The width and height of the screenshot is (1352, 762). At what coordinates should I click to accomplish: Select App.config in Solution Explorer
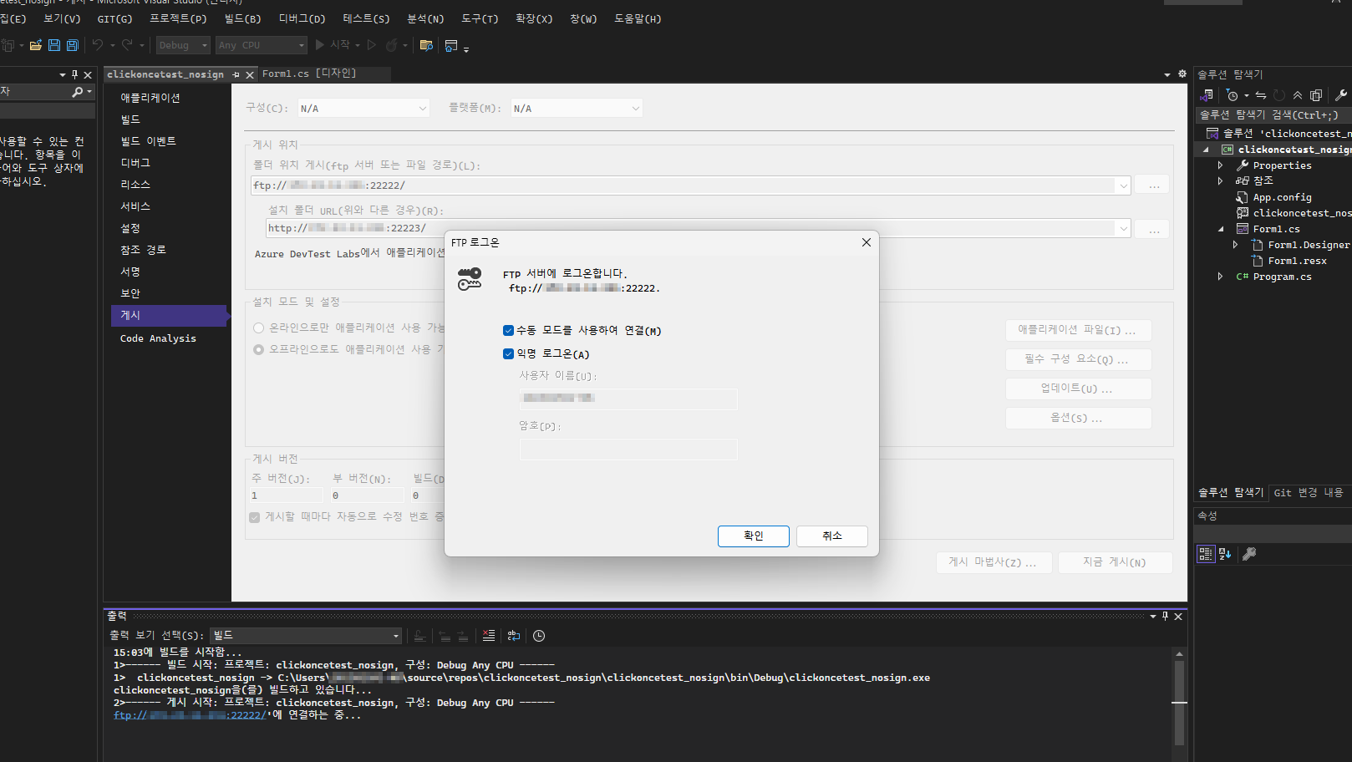[x=1282, y=197]
